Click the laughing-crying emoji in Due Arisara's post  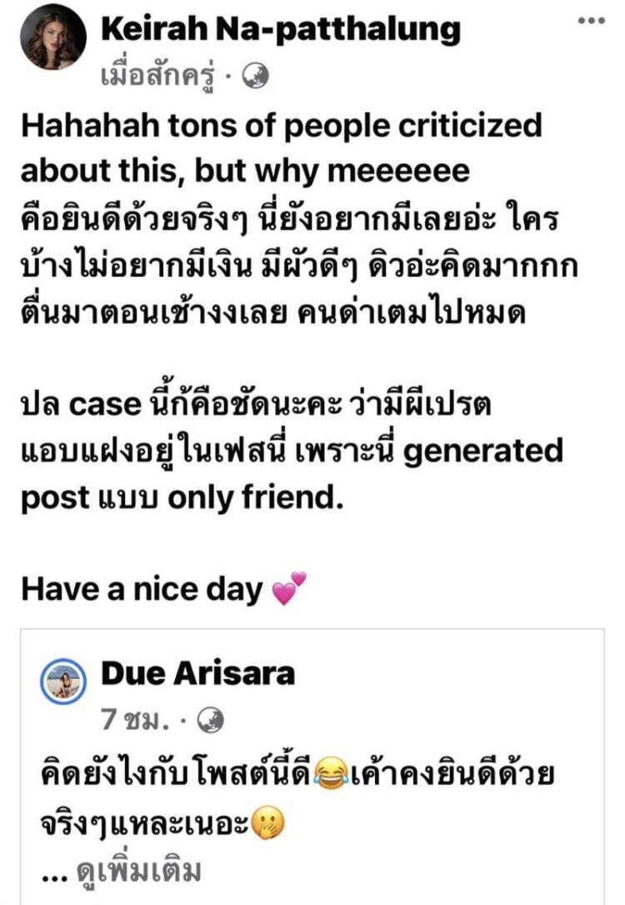tap(332, 777)
